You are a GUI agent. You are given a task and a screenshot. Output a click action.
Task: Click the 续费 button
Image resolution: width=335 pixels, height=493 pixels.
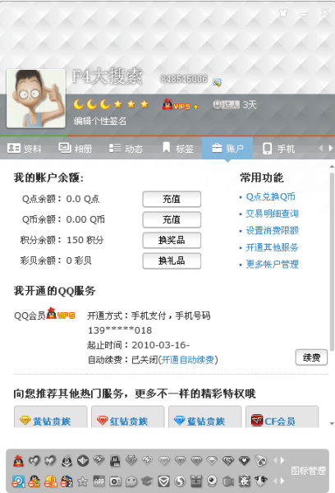tap(311, 357)
